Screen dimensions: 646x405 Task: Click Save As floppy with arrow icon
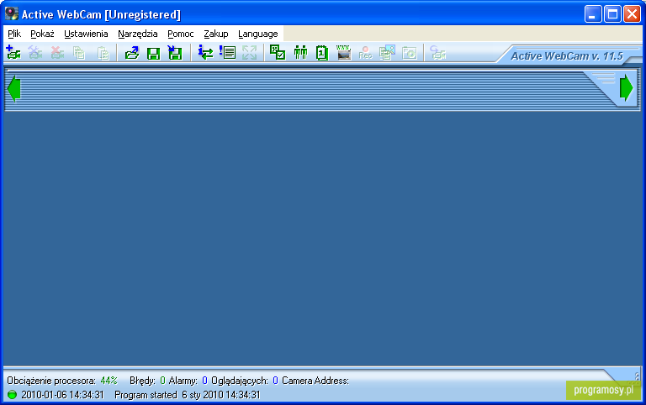(175, 53)
